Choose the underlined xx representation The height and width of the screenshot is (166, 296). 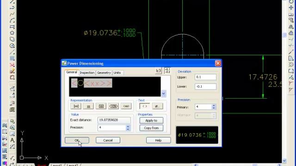point(88,106)
